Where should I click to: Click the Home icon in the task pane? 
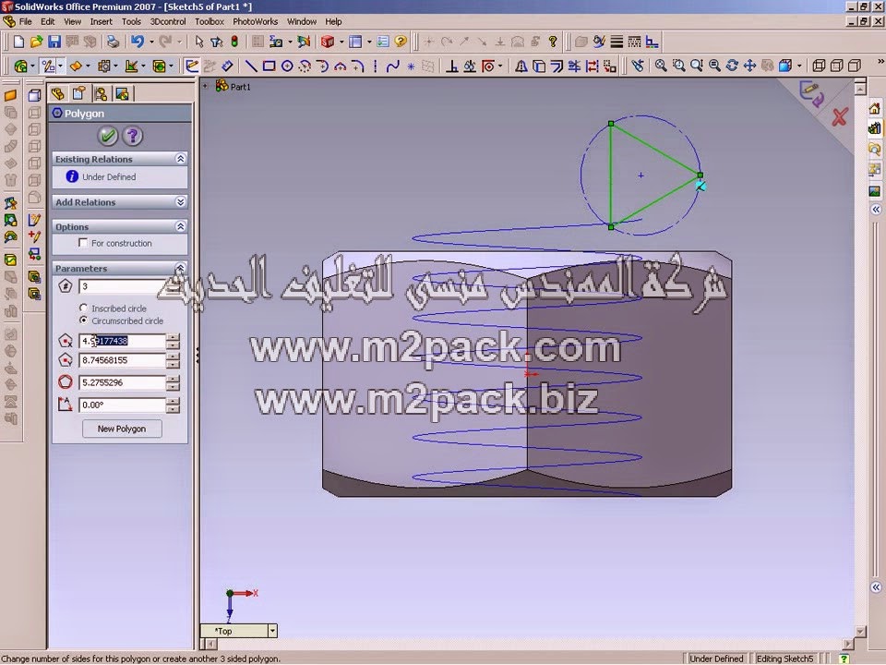[875, 109]
